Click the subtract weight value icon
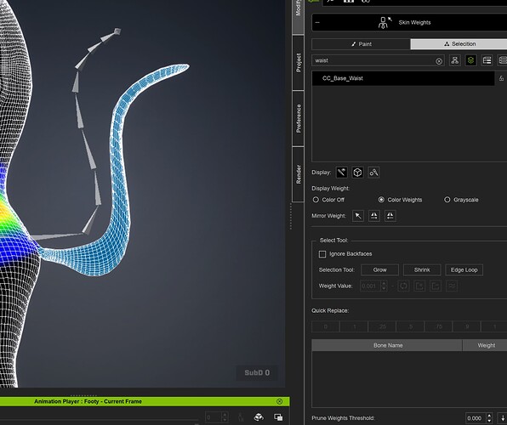Image resolution: width=507 pixels, height=425 pixels. point(436,286)
